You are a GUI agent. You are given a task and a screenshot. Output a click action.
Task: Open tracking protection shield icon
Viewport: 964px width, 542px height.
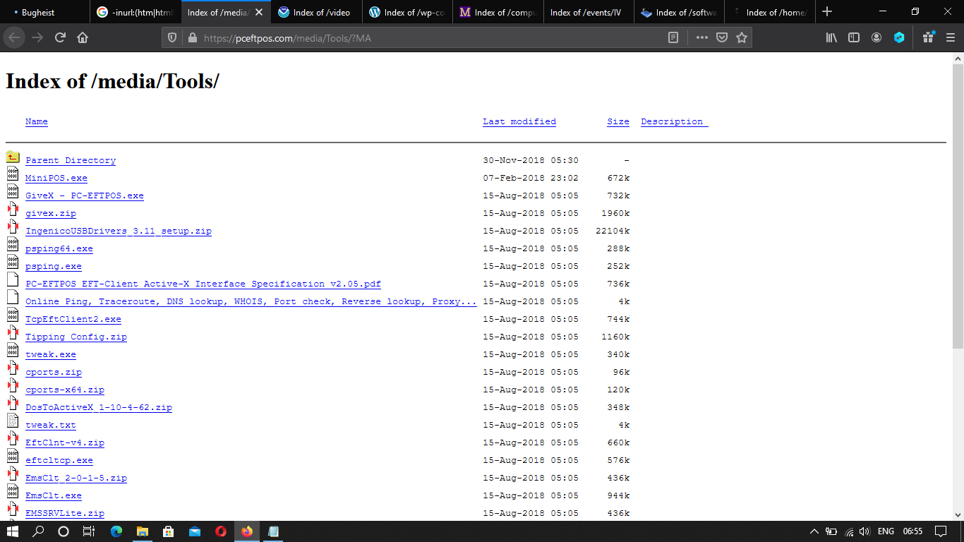[171, 38]
